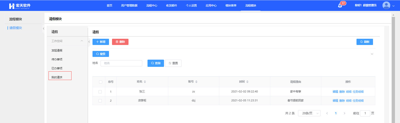
Task: Sort by 时间 column sort arrows
Action: pos(247,82)
